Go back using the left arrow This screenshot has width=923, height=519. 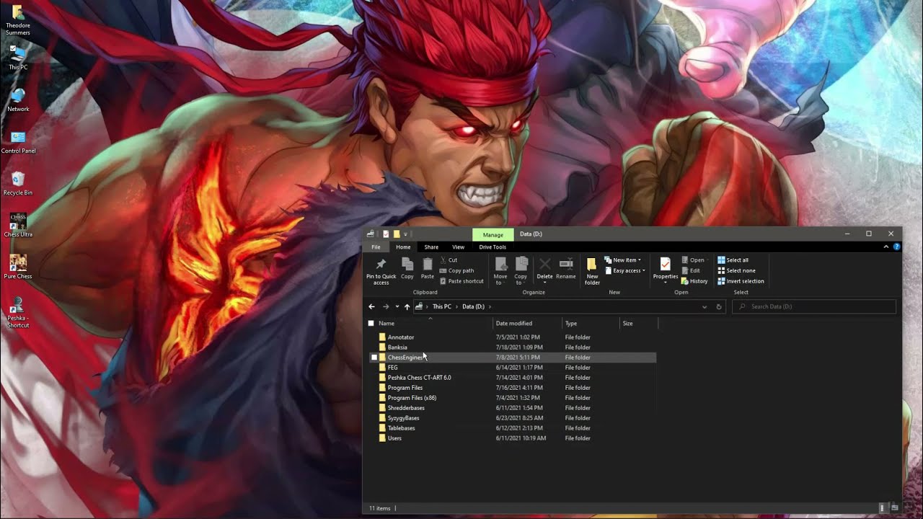pos(371,306)
